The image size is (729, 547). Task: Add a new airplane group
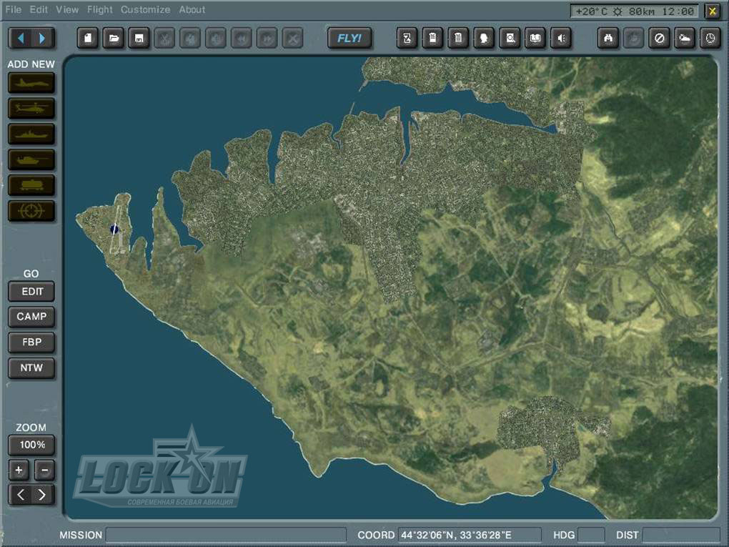coord(31,83)
